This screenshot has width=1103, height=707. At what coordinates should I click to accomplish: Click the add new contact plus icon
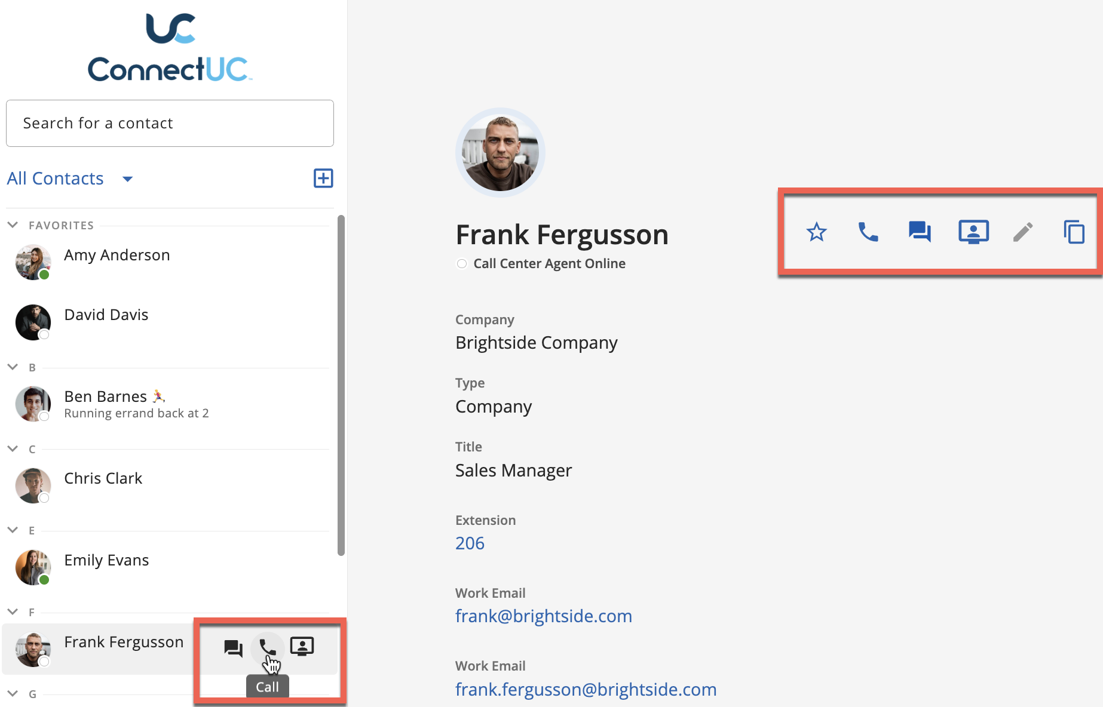323,178
